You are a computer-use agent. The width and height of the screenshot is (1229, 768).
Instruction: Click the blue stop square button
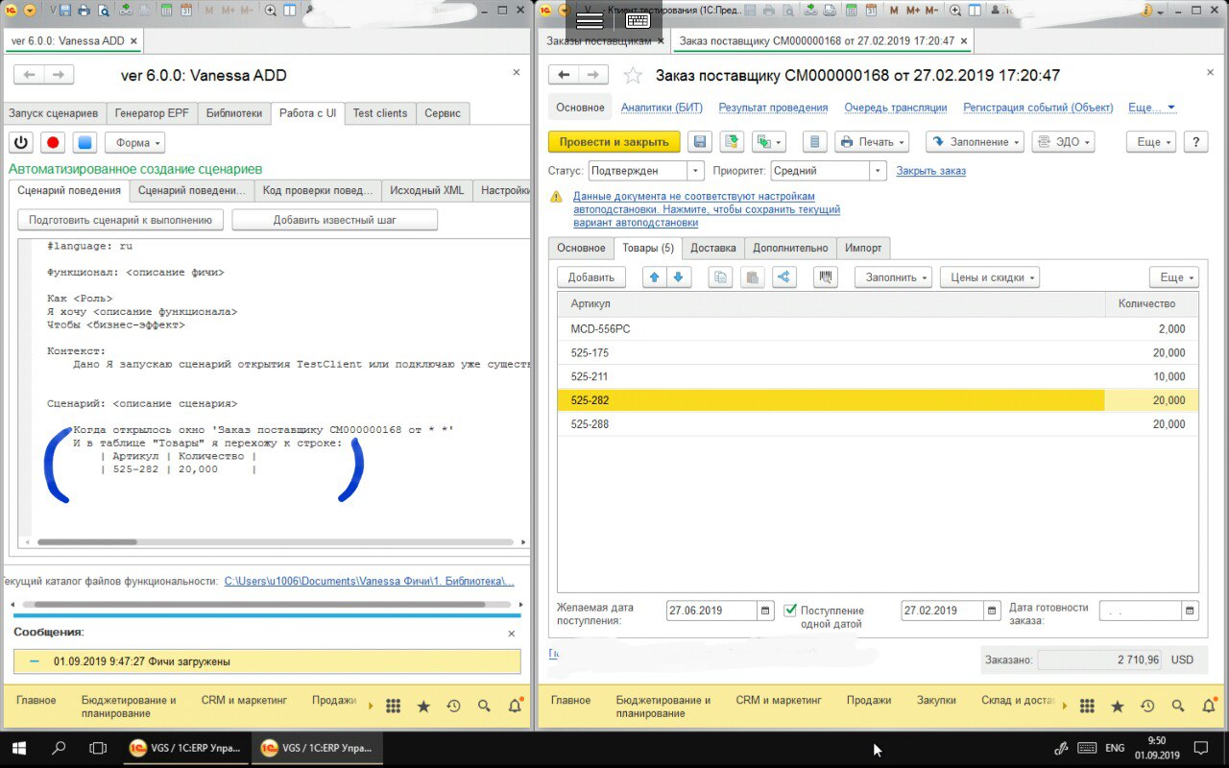[84, 142]
